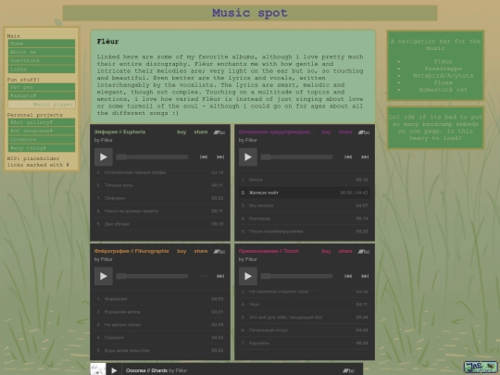
Task: Jump to Notabird/Acytota in music navigation
Action: (443, 76)
